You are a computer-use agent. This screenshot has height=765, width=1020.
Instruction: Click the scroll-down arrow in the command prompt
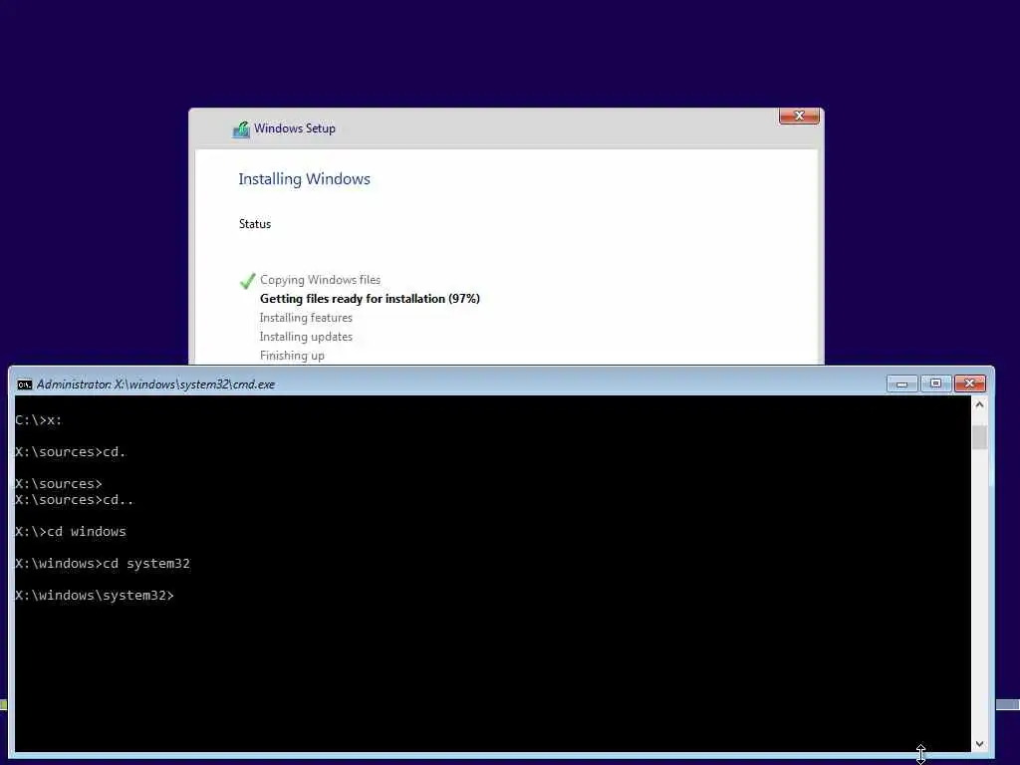tap(980, 743)
